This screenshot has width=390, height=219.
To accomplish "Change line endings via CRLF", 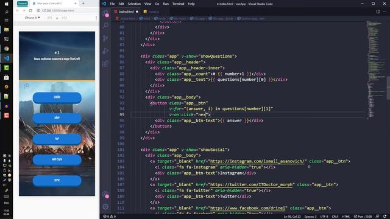I will tap(335, 217).
